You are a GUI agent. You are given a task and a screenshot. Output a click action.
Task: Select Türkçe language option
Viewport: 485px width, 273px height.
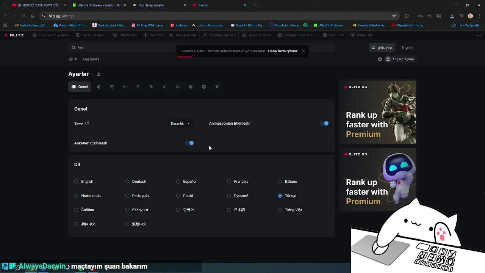click(x=287, y=196)
